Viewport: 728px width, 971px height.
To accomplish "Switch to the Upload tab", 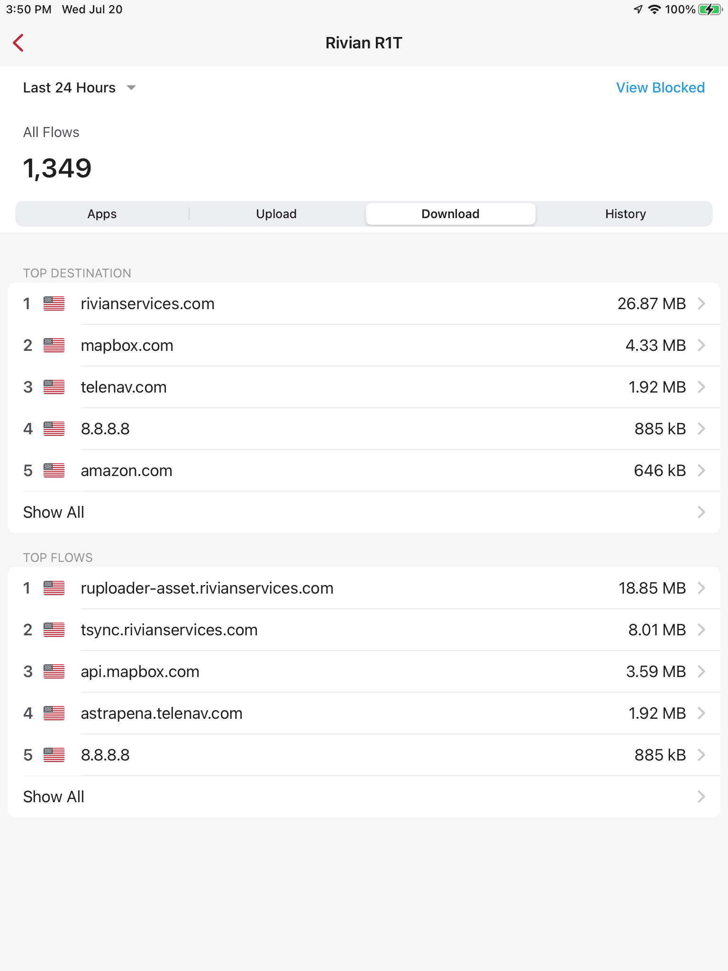I will pyautogui.click(x=276, y=214).
